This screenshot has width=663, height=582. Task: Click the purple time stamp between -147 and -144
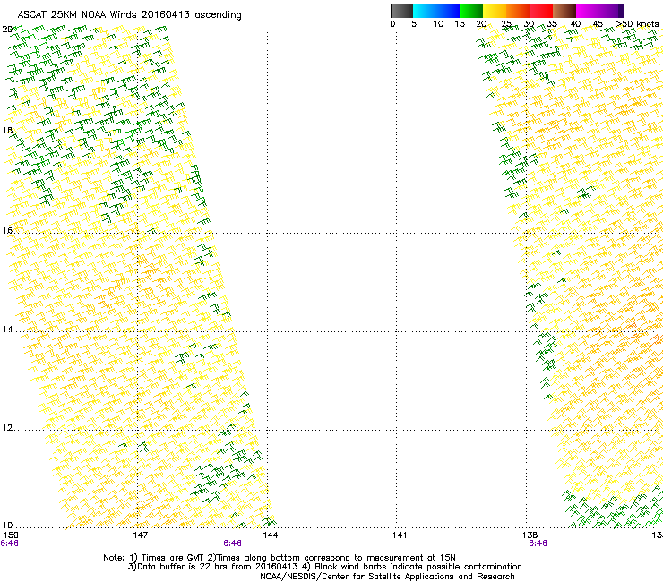coord(233,543)
